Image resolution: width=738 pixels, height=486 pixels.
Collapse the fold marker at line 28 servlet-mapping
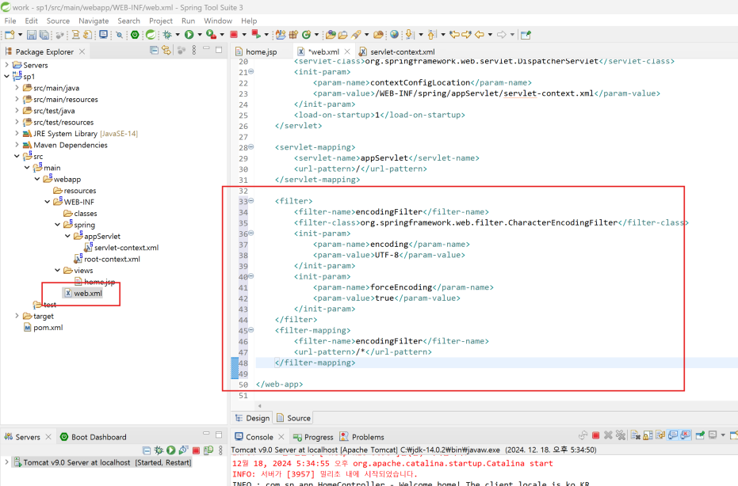pyautogui.click(x=250, y=146)
